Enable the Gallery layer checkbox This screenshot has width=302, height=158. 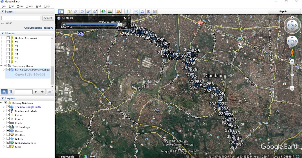pos(8,139)
